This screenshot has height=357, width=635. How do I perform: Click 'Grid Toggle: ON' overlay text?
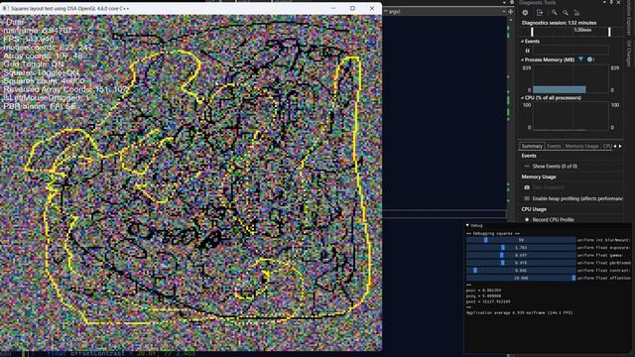tap(33, 64)
